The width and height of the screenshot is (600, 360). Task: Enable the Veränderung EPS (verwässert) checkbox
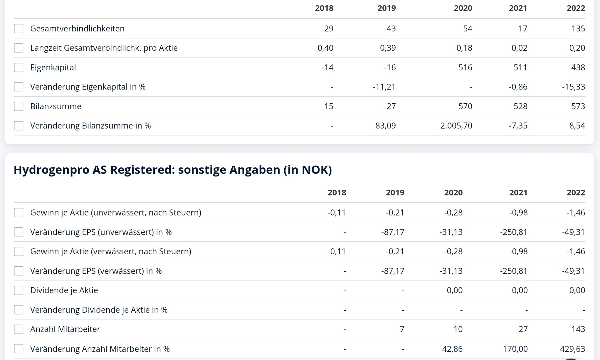(18, 271)
